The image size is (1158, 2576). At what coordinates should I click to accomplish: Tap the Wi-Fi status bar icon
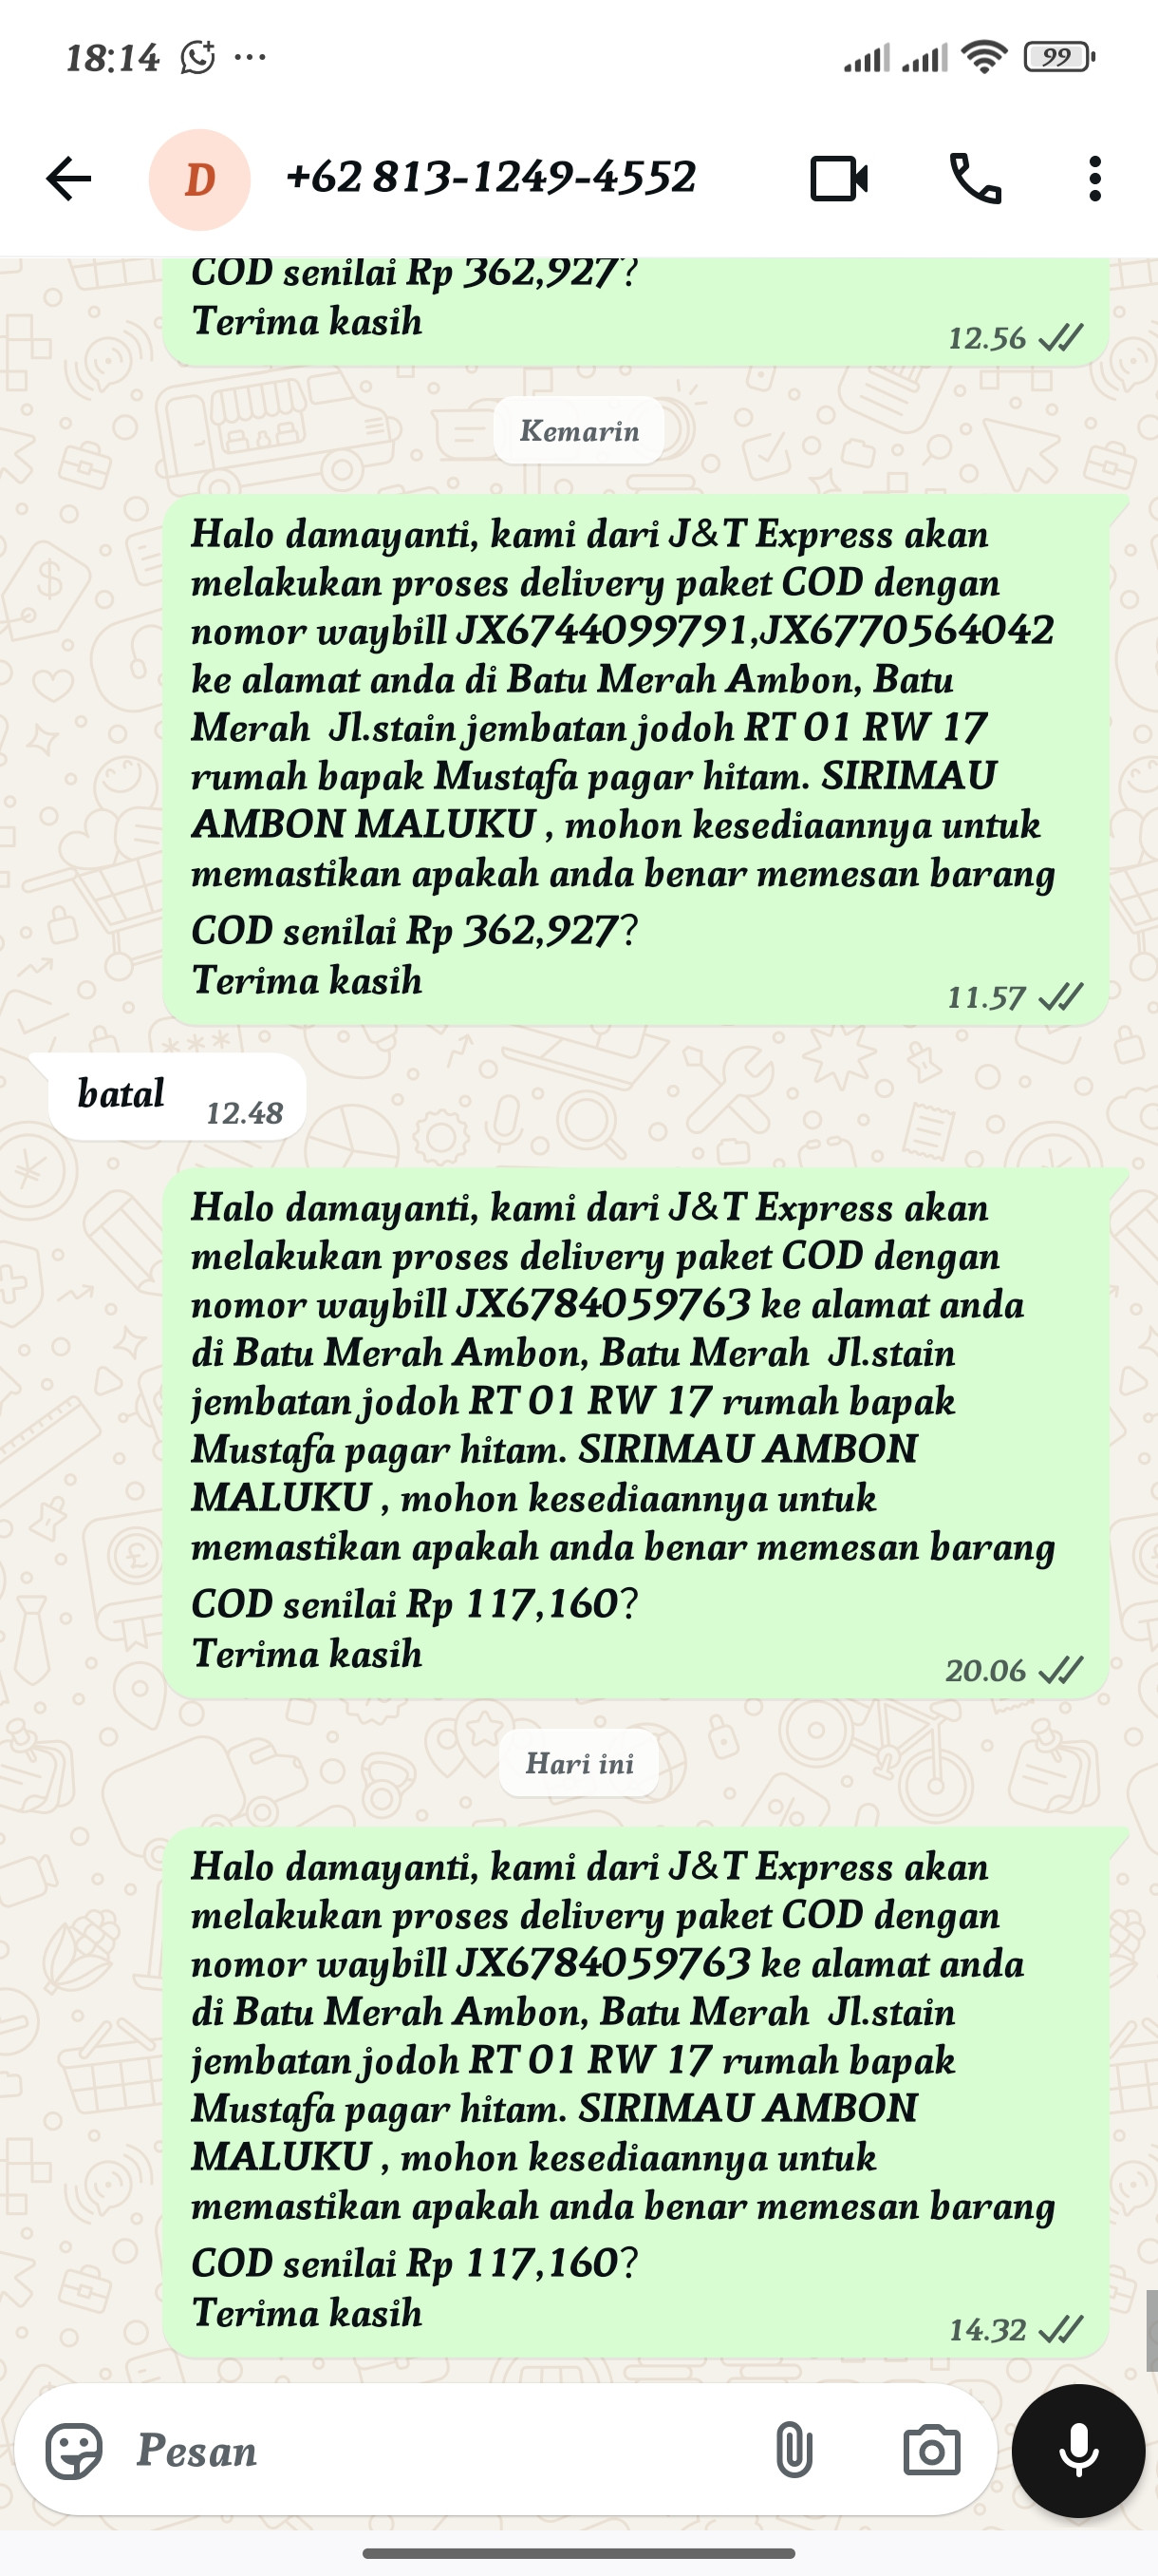984,57
